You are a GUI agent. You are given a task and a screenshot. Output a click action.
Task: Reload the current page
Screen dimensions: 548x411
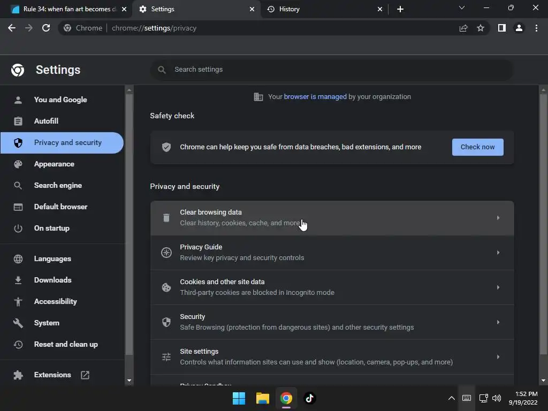[46, 28]
